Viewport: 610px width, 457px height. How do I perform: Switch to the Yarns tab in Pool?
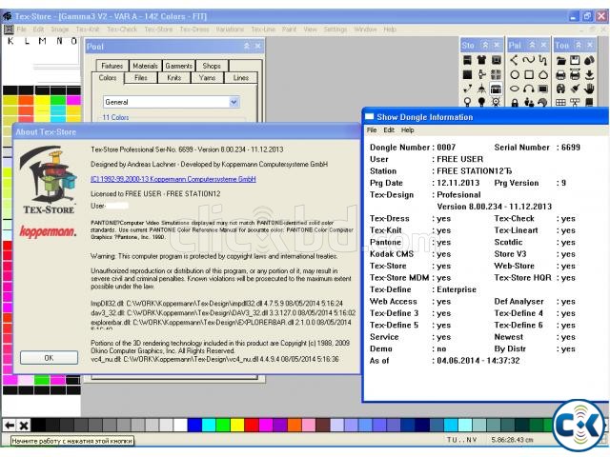click(x=207, y=78)
